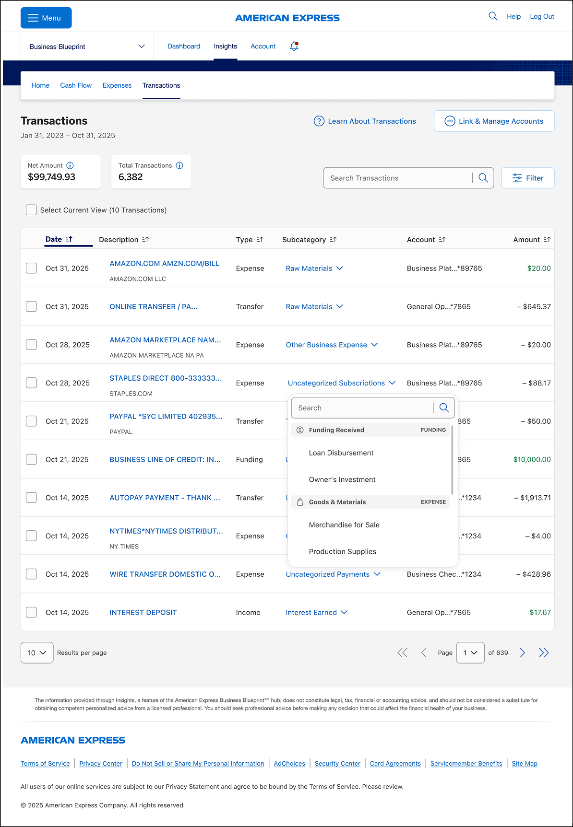573x827 pixels.
Task: Go to previous page arrow
Action: [x=424, y=652]
